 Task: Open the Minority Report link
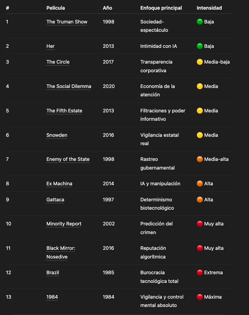[x=64, y=224]
